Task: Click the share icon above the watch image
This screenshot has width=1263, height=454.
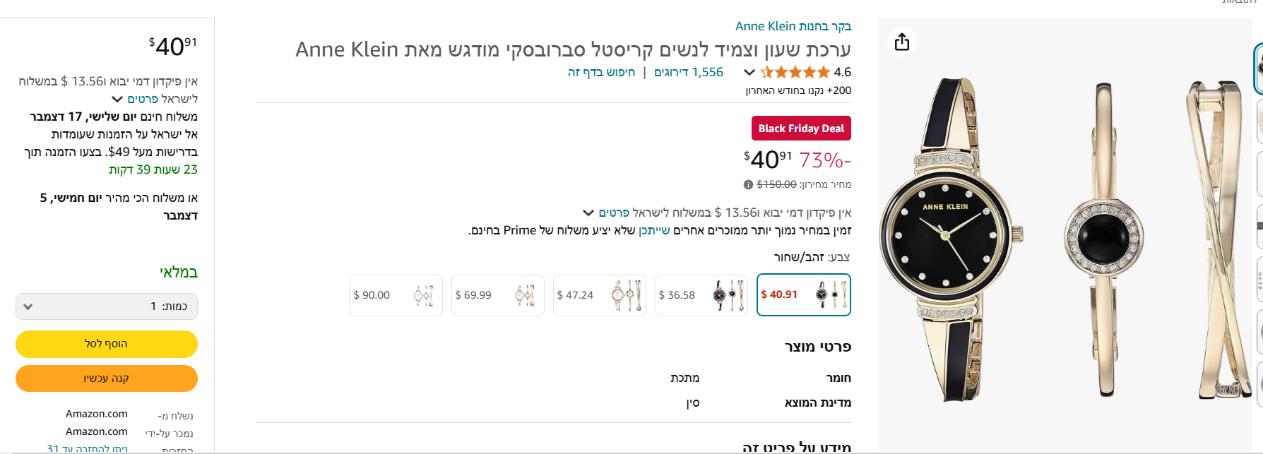Action: click(x=902, y=42)
